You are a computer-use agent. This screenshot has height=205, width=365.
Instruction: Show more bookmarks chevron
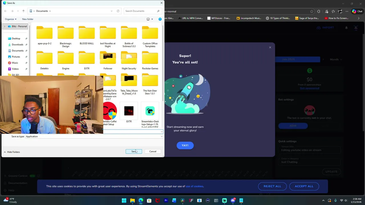(359, 18)
